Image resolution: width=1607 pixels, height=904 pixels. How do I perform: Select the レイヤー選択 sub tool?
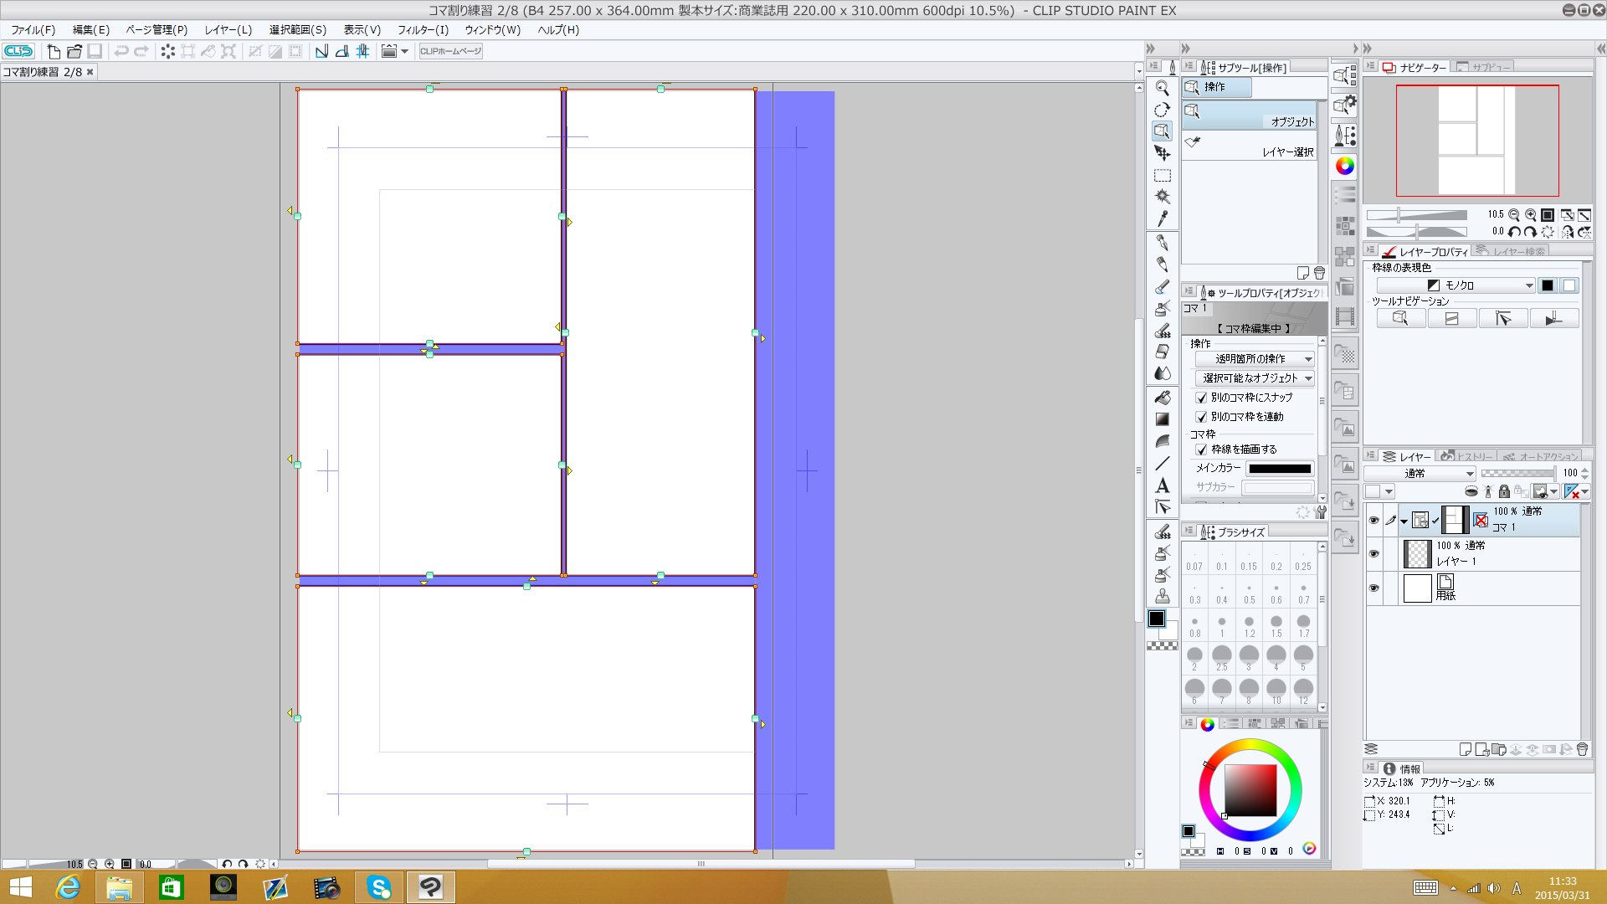[1249, 146]
